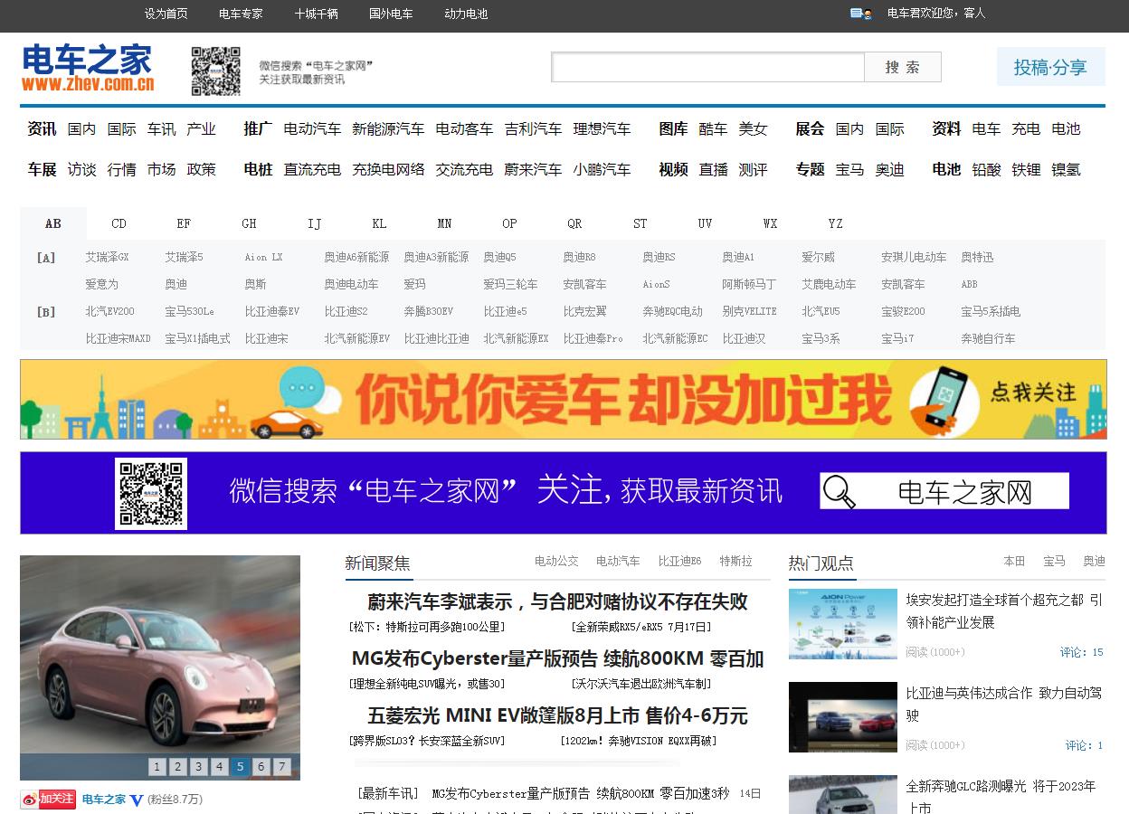The image size is (1129, 814).
Task: Open 特斯拉 tag in 新闻聚焦
Action: pos(735,561)
